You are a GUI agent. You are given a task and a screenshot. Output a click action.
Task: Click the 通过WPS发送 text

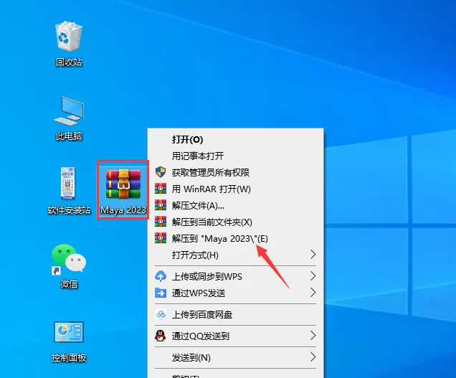click(x=199, y=293)
